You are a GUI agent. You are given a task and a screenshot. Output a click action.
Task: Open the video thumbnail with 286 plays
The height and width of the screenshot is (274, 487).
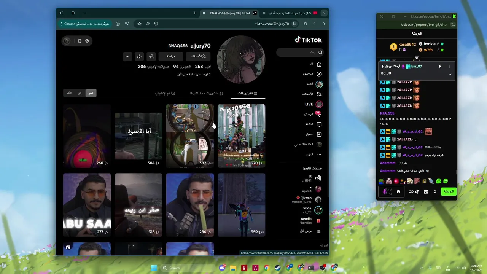pos(190,205)
